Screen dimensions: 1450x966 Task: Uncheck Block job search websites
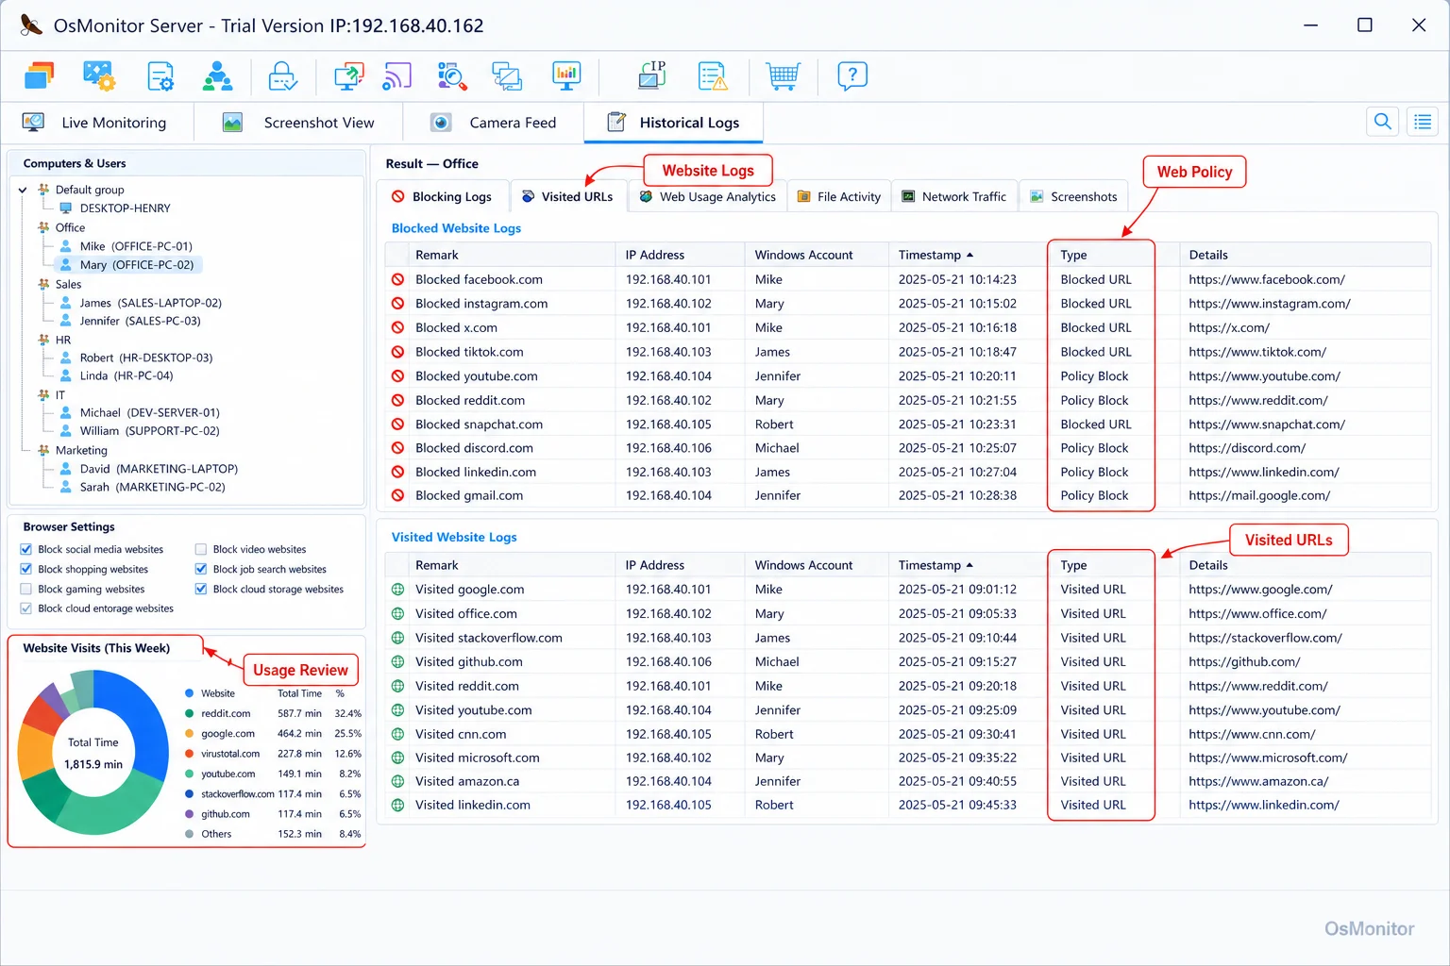tap(201, 569)
